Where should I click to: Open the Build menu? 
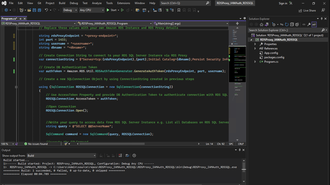pos(62,3)
